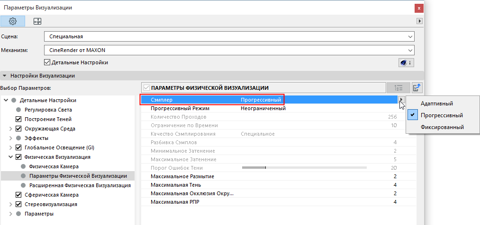480x225 pixels.
Task: Click Прогрессивный Режим value Неограниченный
Action: point(263,108)
